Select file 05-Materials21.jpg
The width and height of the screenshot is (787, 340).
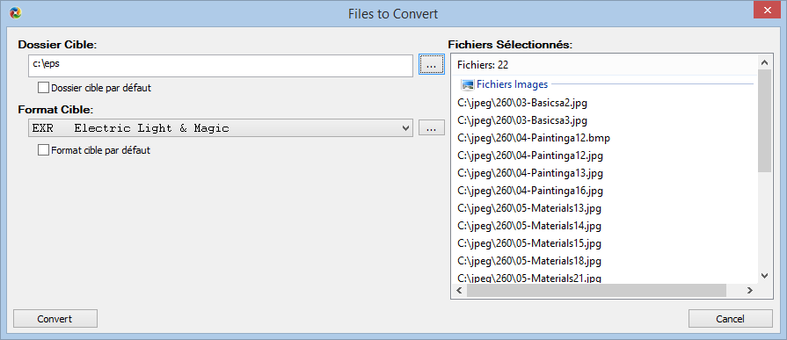coord(529,278)
